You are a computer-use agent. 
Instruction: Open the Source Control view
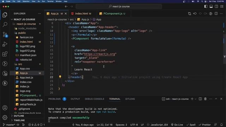tap(5, 35)
